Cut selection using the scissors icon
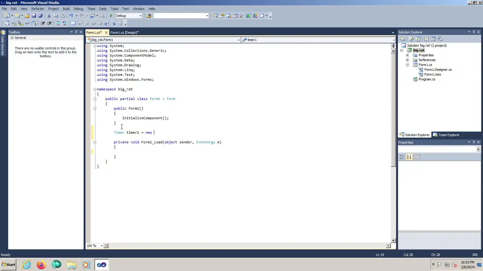Screen dimensions: 483x271 tap(49, 16)
